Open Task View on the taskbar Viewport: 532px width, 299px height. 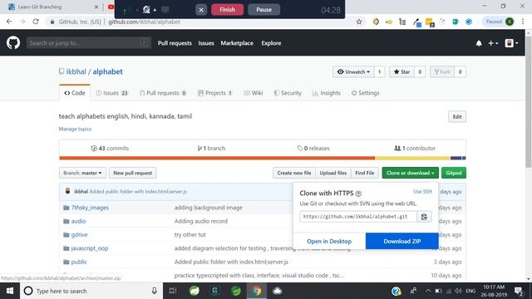point(173,291)
